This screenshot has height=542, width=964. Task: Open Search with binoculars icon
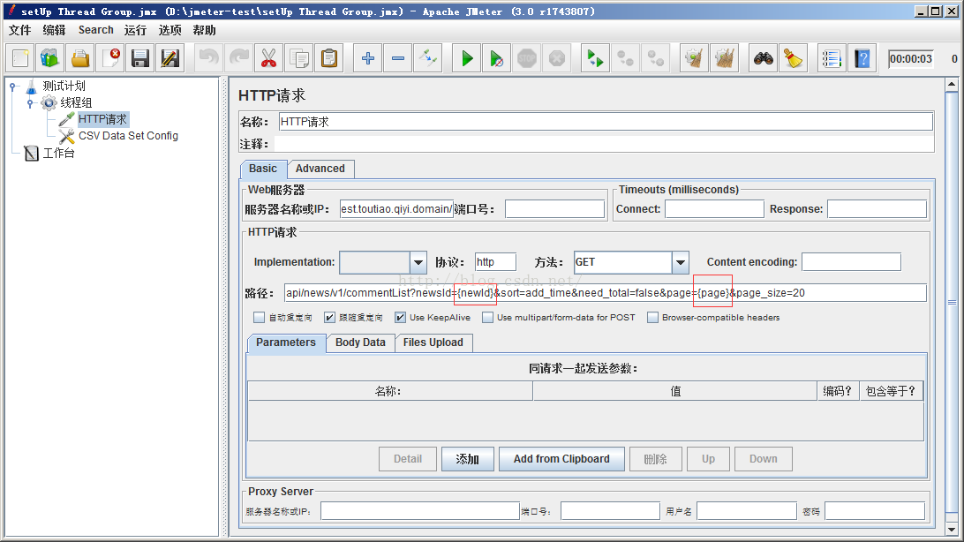763,59
